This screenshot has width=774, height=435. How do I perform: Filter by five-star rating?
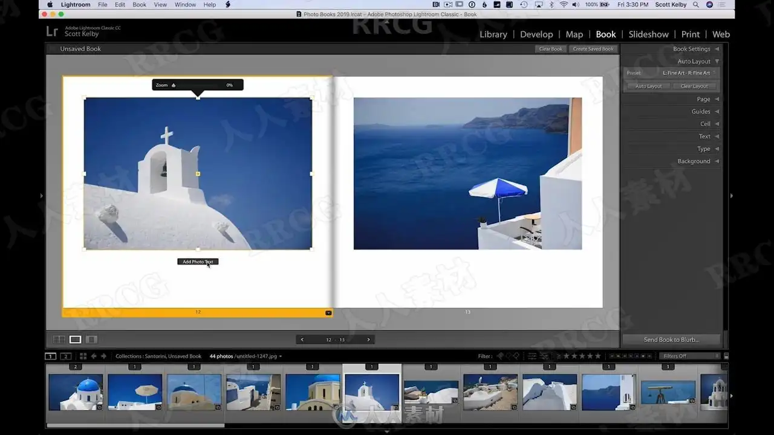coord(598,356)
